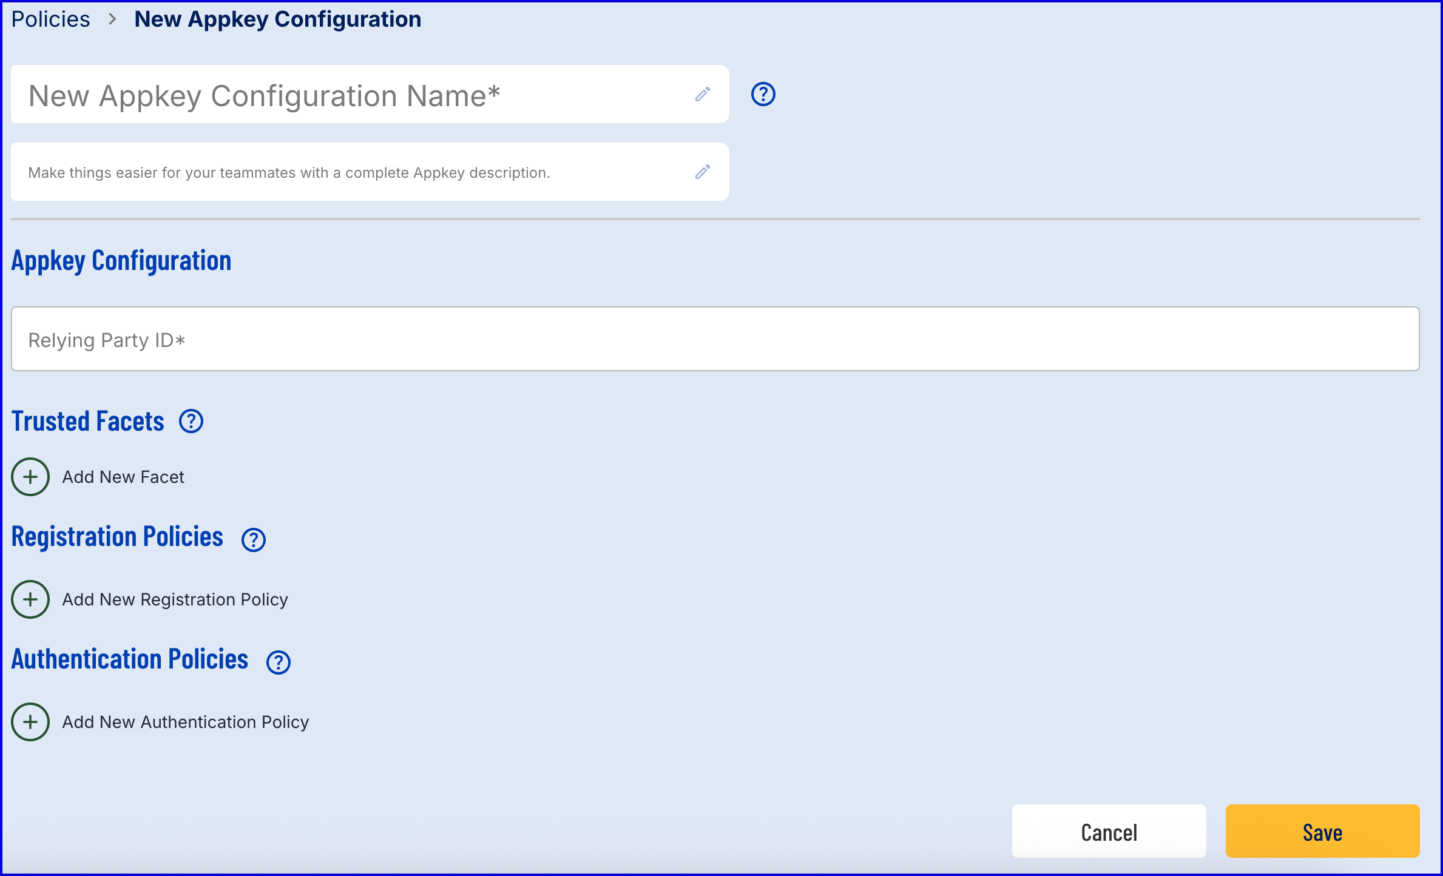Click the pencil icon in the description field
Viewport: 1443px width, 876px height.
pos(703,172)
